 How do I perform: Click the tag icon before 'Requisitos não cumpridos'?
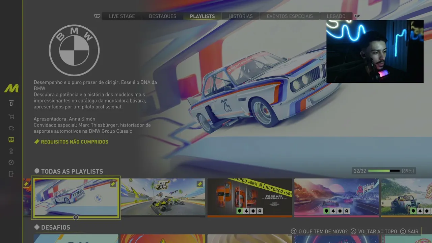(x=37, y=142)
